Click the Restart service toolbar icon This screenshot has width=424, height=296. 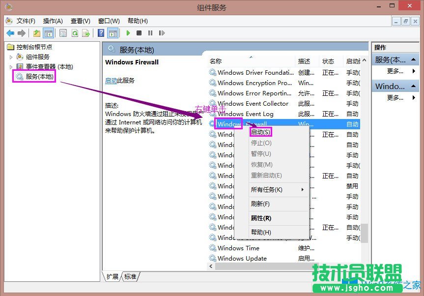[x=163, y=33]
